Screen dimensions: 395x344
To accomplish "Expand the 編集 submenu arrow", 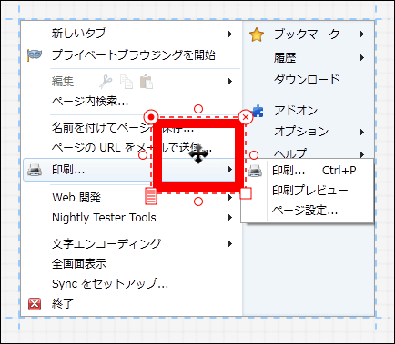I will tap(230, 81).
